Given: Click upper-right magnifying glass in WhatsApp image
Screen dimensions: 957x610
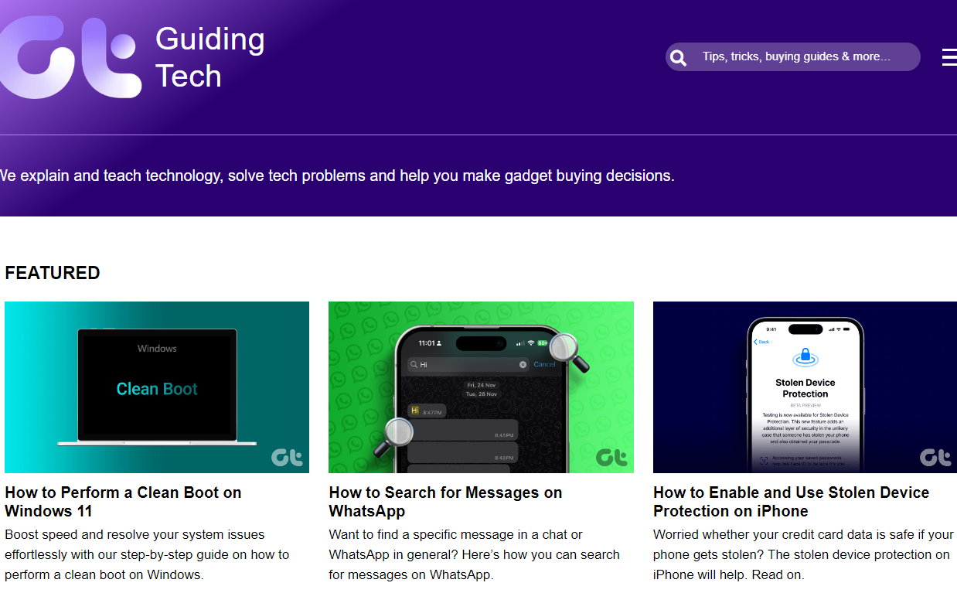Looking at the screenshot, I should 567,349.
